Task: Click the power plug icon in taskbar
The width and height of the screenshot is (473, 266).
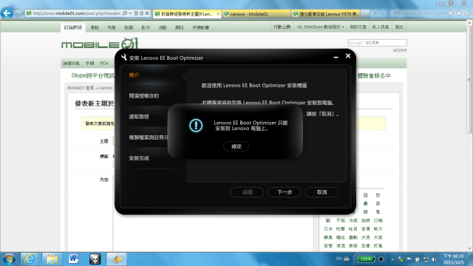Action: pyautogui.click(x=381, y=259)
